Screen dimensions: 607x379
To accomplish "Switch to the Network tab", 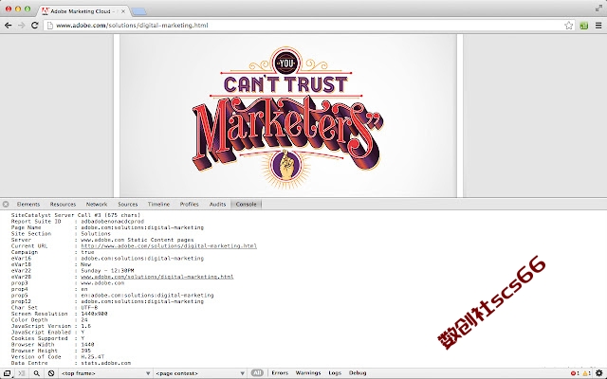I will [x=97, y=205].
